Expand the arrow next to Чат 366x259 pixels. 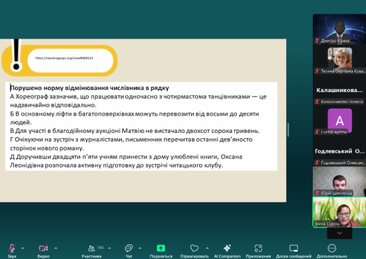tap(140, 248)
